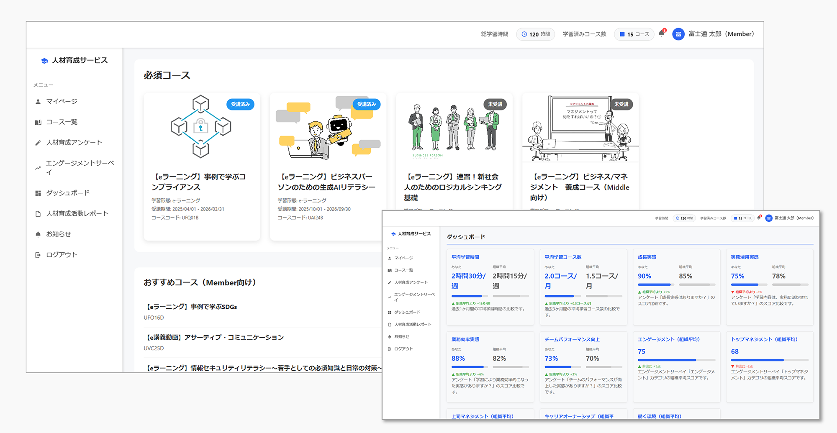Click the 受講済み badge on the compliance course
Screen dimensions: 837x433
240,105
